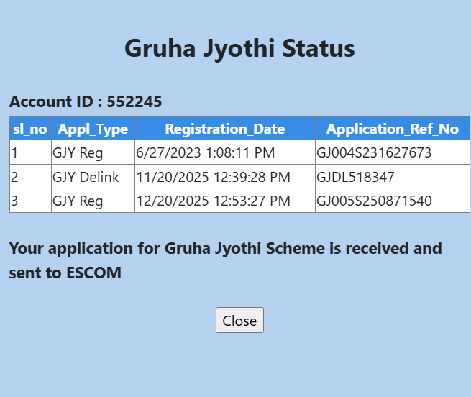Click the Appl_Type column header
This screenshot has height=397, width=471.
pos(93,129)
